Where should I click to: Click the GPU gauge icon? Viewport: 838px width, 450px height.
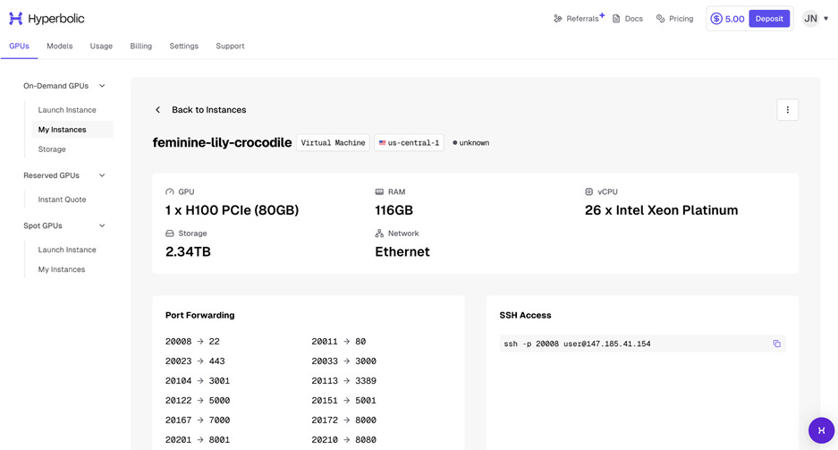click(169, 191)
